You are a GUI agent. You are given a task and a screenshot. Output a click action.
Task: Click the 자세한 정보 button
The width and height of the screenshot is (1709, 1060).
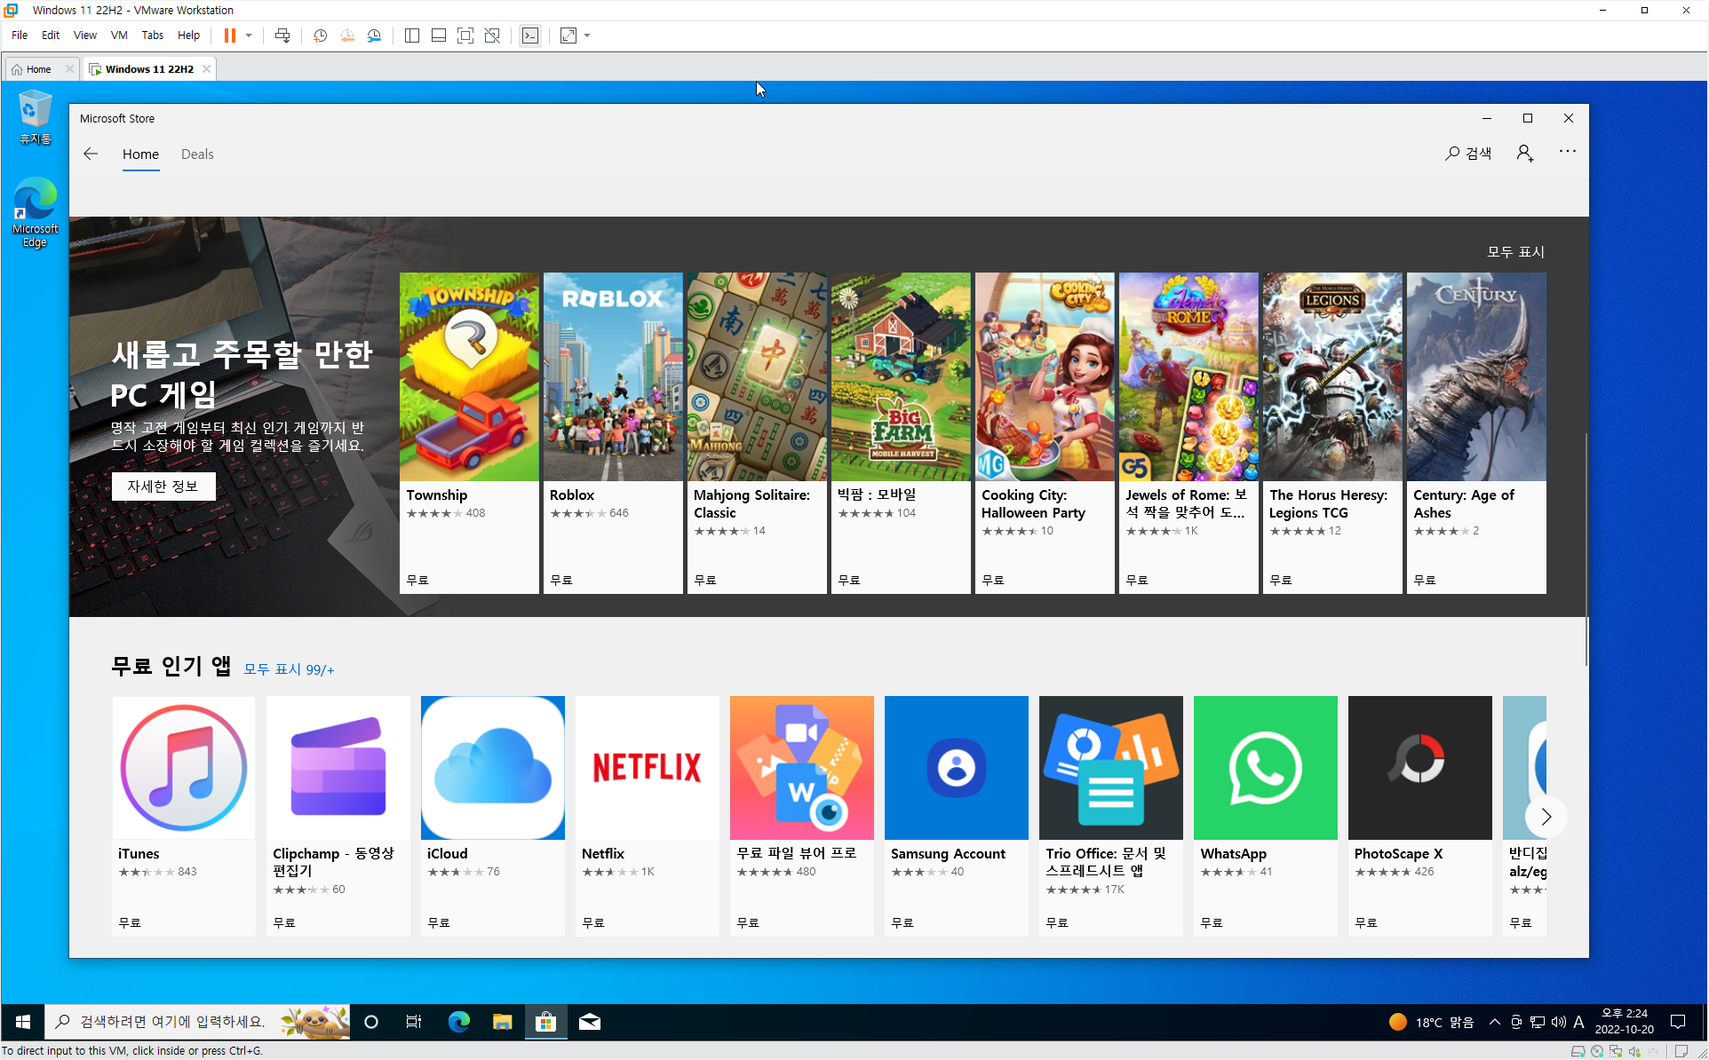(x=163, y=486)
